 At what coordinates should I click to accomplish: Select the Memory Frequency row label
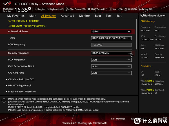(x=18, y=53)
